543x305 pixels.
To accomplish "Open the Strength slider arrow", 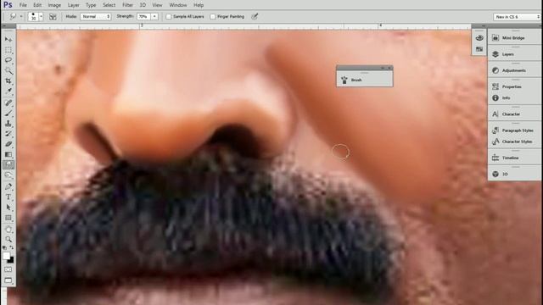I will coord(154,16).
